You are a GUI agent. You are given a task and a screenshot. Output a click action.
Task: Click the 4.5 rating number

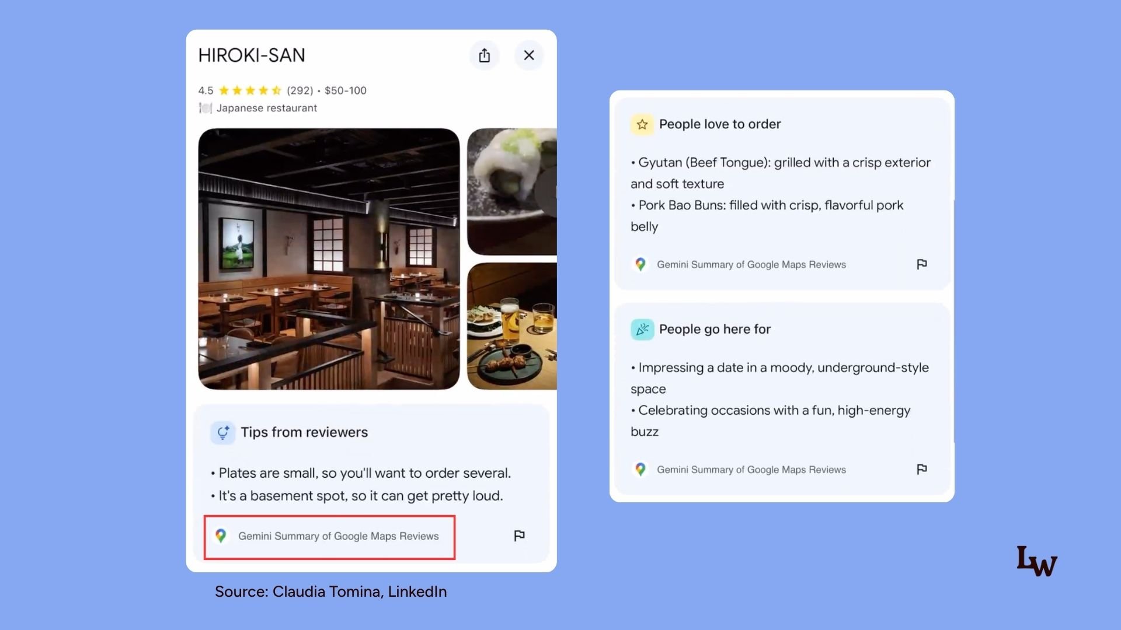206,90
